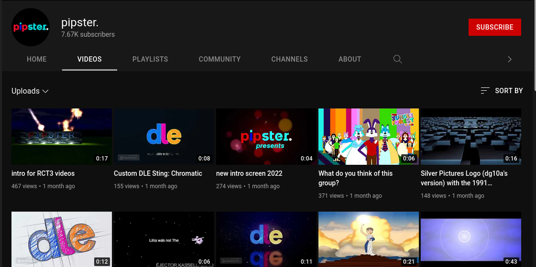The height and width of the screenshot is (267, 536).
Task: Go to the COMMUNITY tab
Action: [x=219, y=59]
